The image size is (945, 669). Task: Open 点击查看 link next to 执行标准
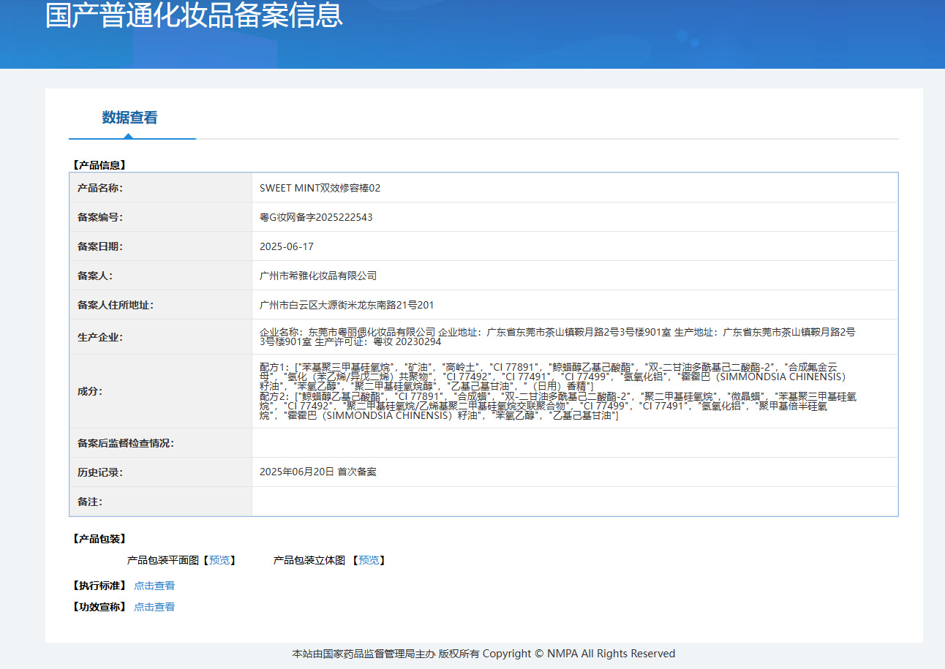[x=154, y=586]
